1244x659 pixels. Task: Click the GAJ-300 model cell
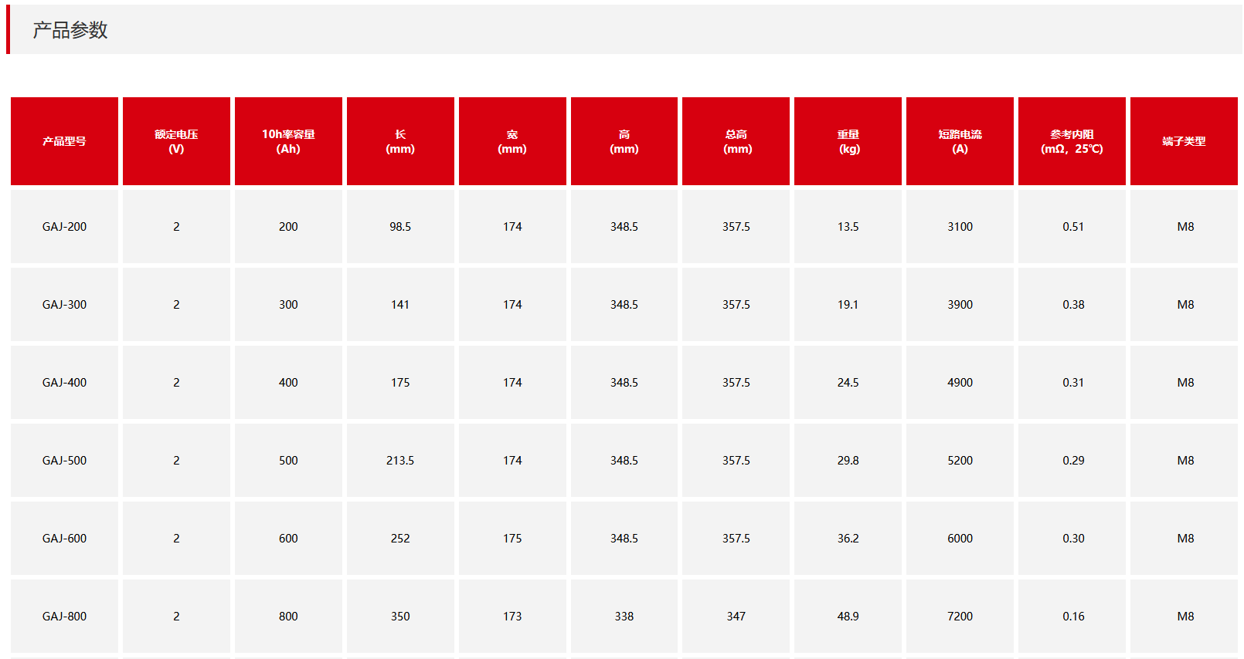point(64,305)
